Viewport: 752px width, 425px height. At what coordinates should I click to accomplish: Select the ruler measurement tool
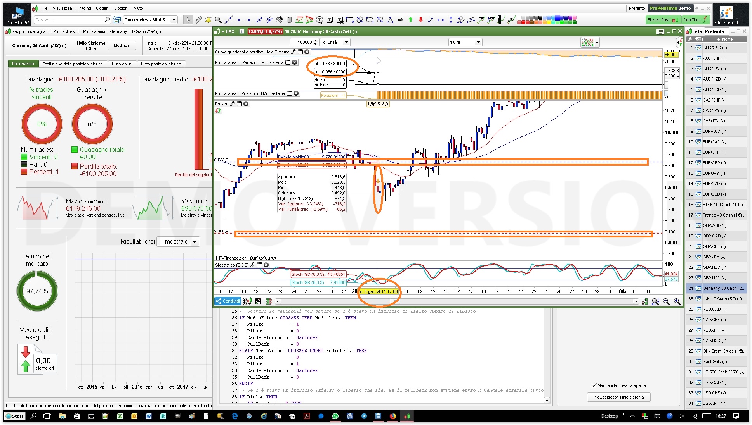click(x=198, y=20)
